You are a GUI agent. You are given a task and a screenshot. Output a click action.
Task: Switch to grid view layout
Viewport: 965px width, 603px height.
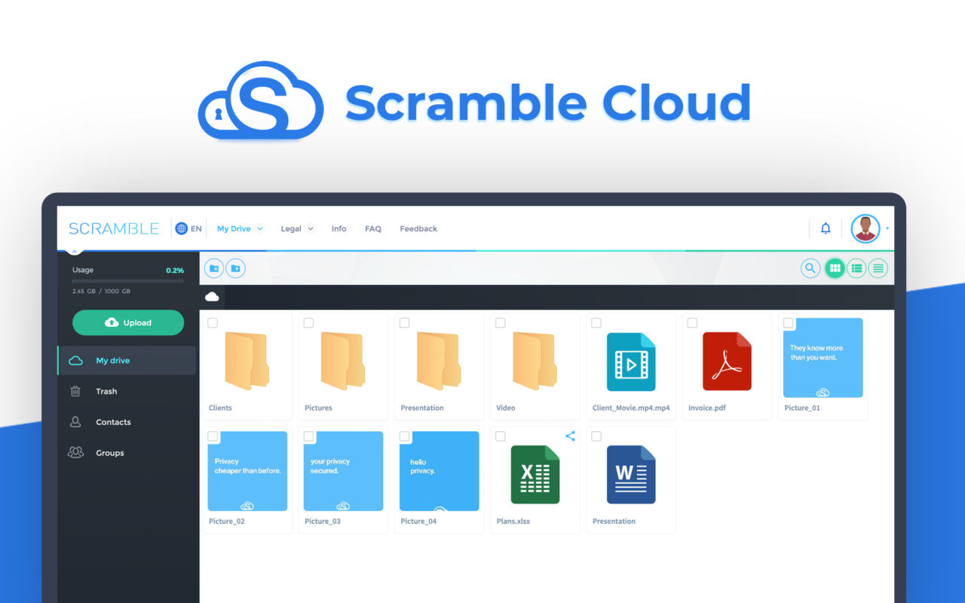[x=835, y=268]
